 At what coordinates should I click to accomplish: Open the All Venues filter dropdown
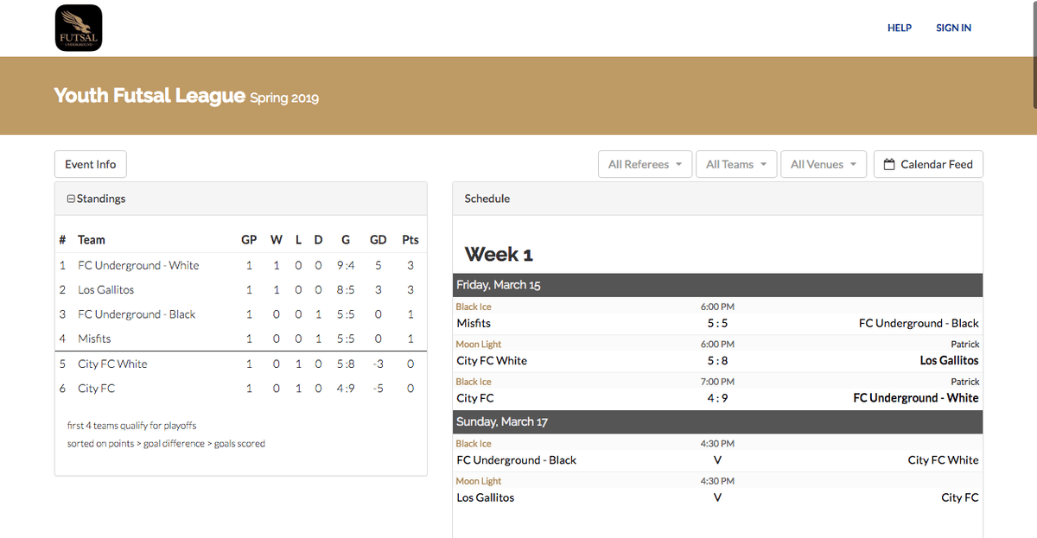[823, 164]
